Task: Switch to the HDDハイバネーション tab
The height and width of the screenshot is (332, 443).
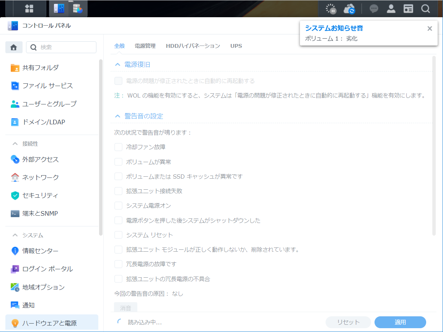Action: tap(193, 46)
